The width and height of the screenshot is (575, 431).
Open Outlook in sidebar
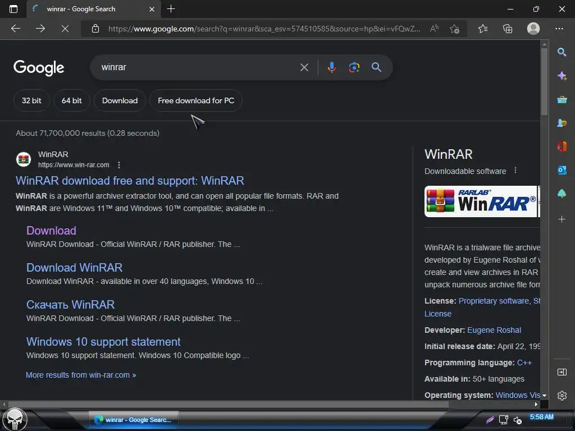click(562, 170)
